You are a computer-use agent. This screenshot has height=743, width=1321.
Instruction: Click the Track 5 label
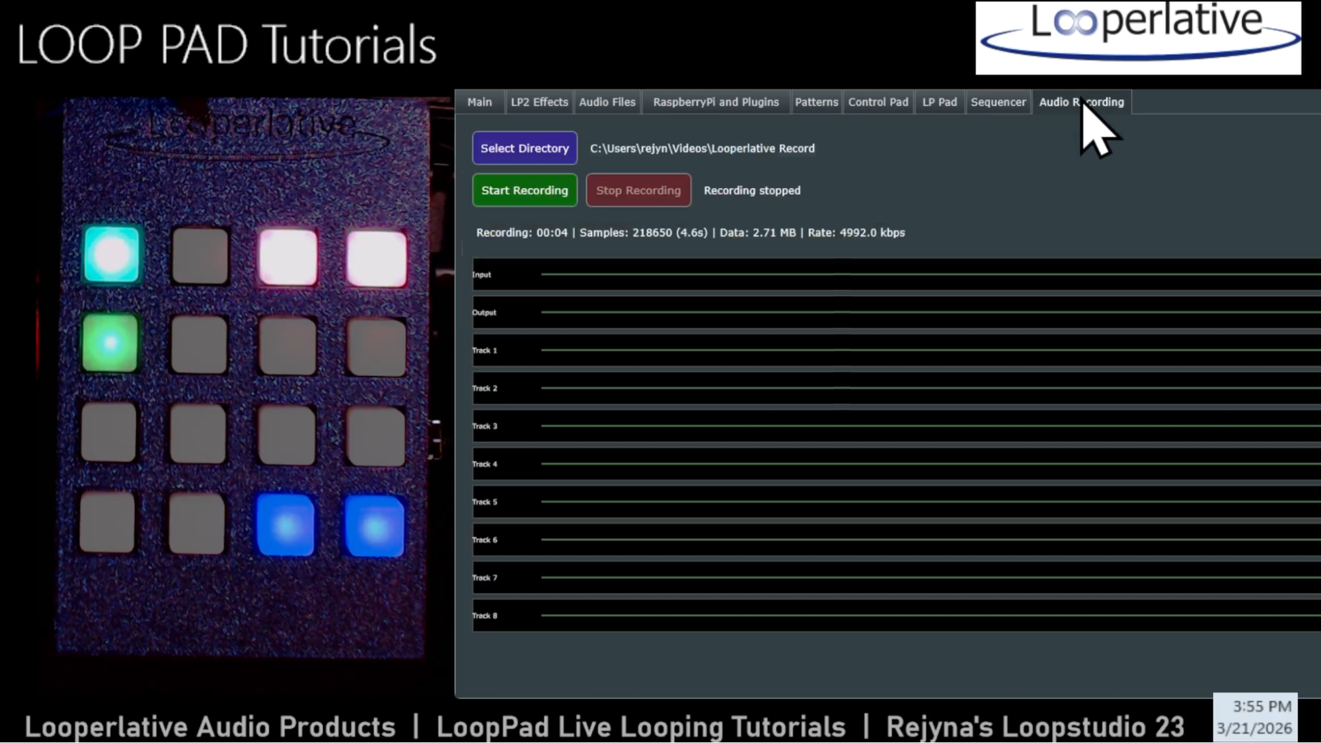pos(484,502)
